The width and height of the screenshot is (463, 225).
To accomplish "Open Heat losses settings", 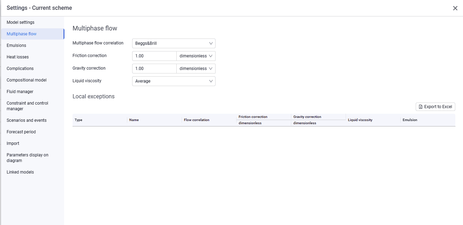I will click(32, 57).
